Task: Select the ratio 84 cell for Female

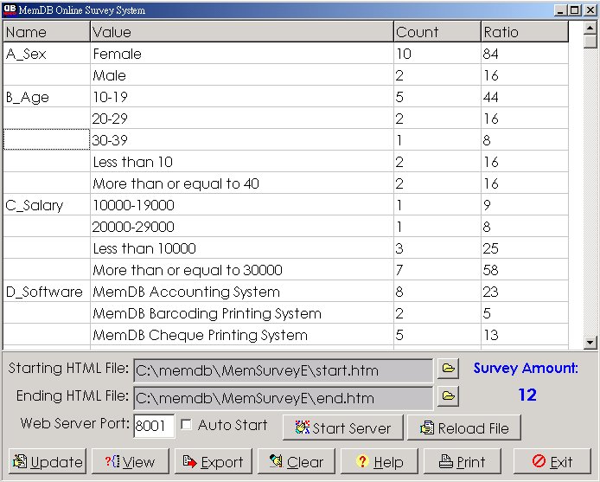Action: pos(525,54)
